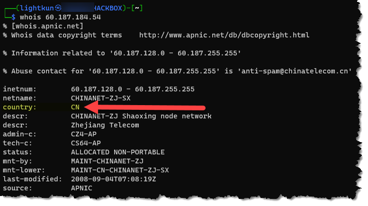
Task: Click the Zhejiang Telecom description
Action: 105,125
